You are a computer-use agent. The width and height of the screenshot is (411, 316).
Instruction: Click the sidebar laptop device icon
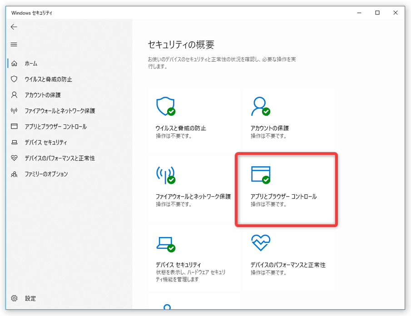14,142
